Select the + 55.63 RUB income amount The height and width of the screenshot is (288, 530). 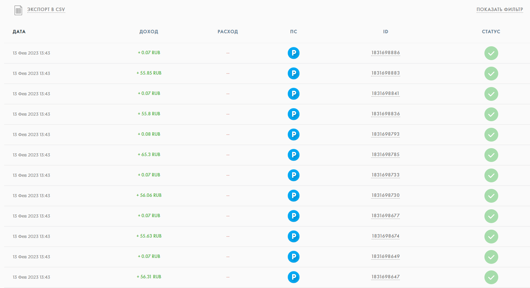149,236
